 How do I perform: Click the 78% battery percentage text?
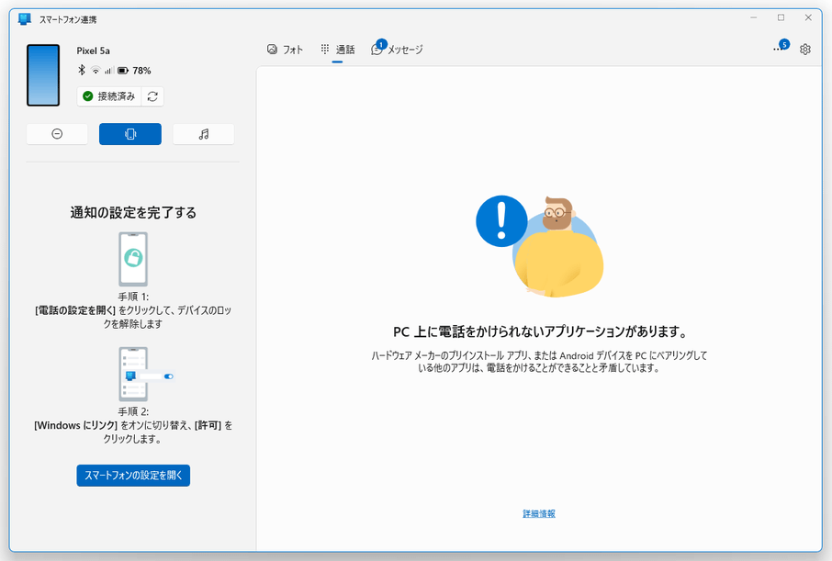(x=141, y=70)
